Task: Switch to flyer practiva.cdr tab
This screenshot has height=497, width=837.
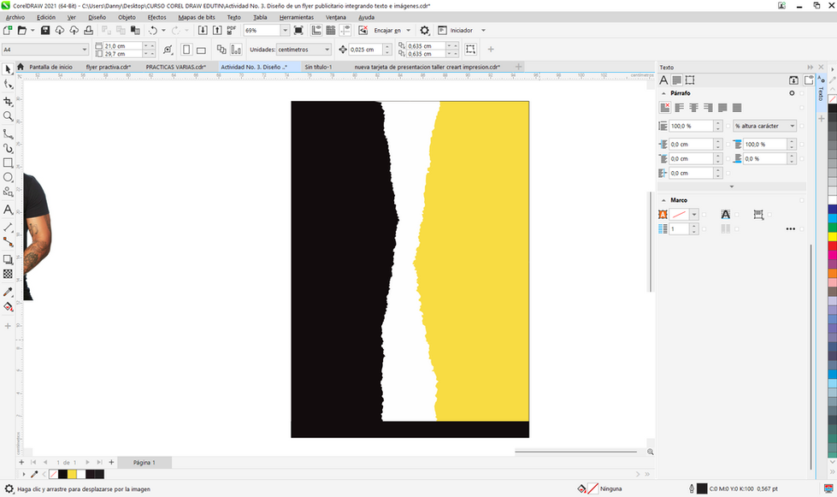Action: click(109, 67)
